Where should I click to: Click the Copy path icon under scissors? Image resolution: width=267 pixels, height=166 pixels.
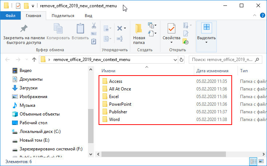point(94,33)
